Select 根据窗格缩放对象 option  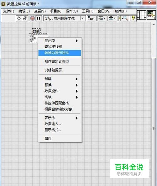pyautogui.click(x=60, y=109)
